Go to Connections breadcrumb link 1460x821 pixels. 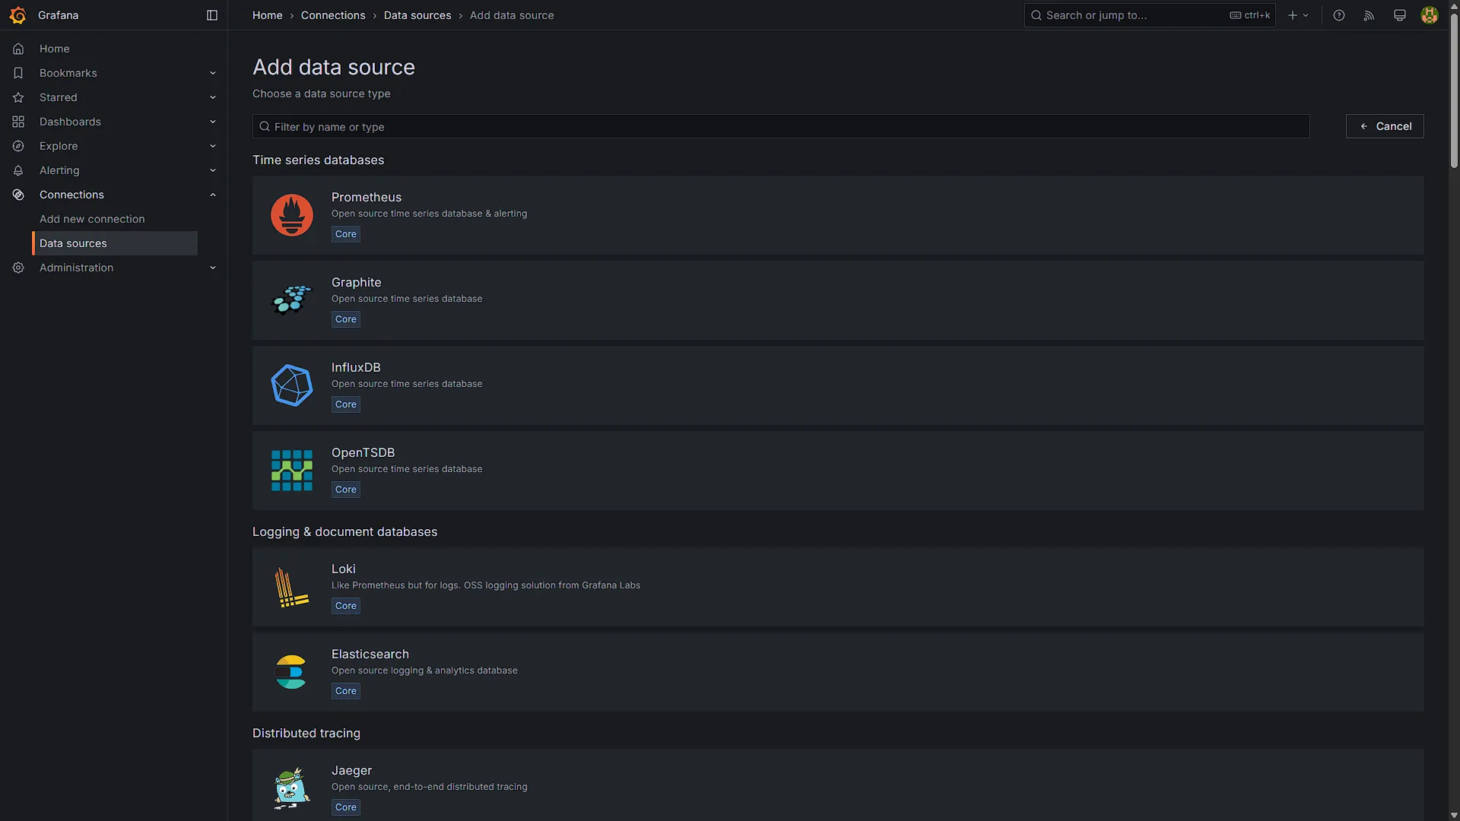point(333,15)
